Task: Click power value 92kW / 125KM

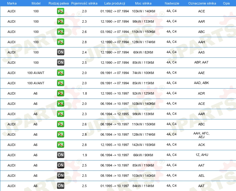Action: click(x=143, y=93)
